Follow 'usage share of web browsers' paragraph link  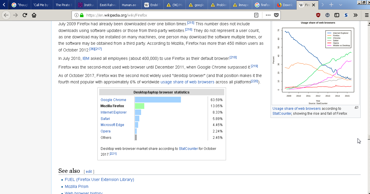tap(187, 82)
